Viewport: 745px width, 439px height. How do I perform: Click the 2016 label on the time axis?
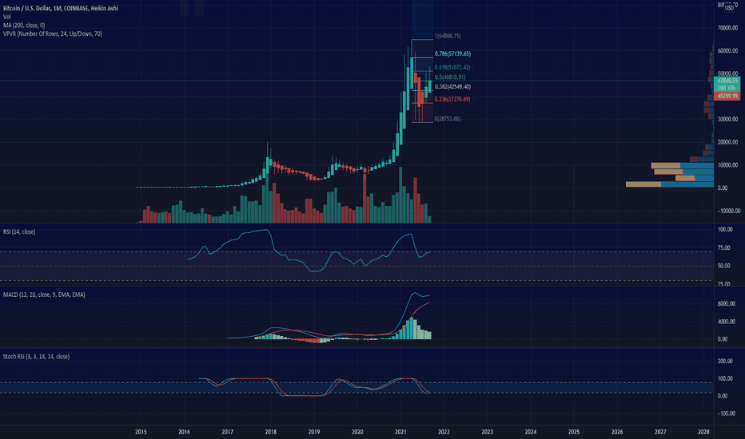184,432
